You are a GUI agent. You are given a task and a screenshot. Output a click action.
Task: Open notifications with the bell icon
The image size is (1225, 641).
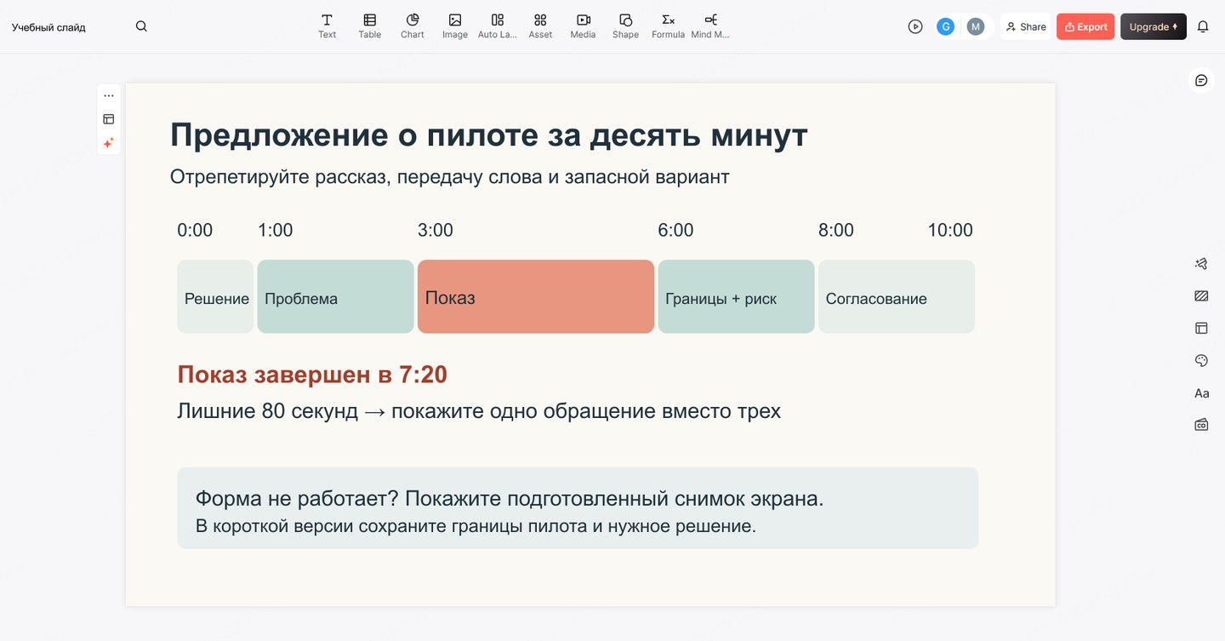[1203, 26]
